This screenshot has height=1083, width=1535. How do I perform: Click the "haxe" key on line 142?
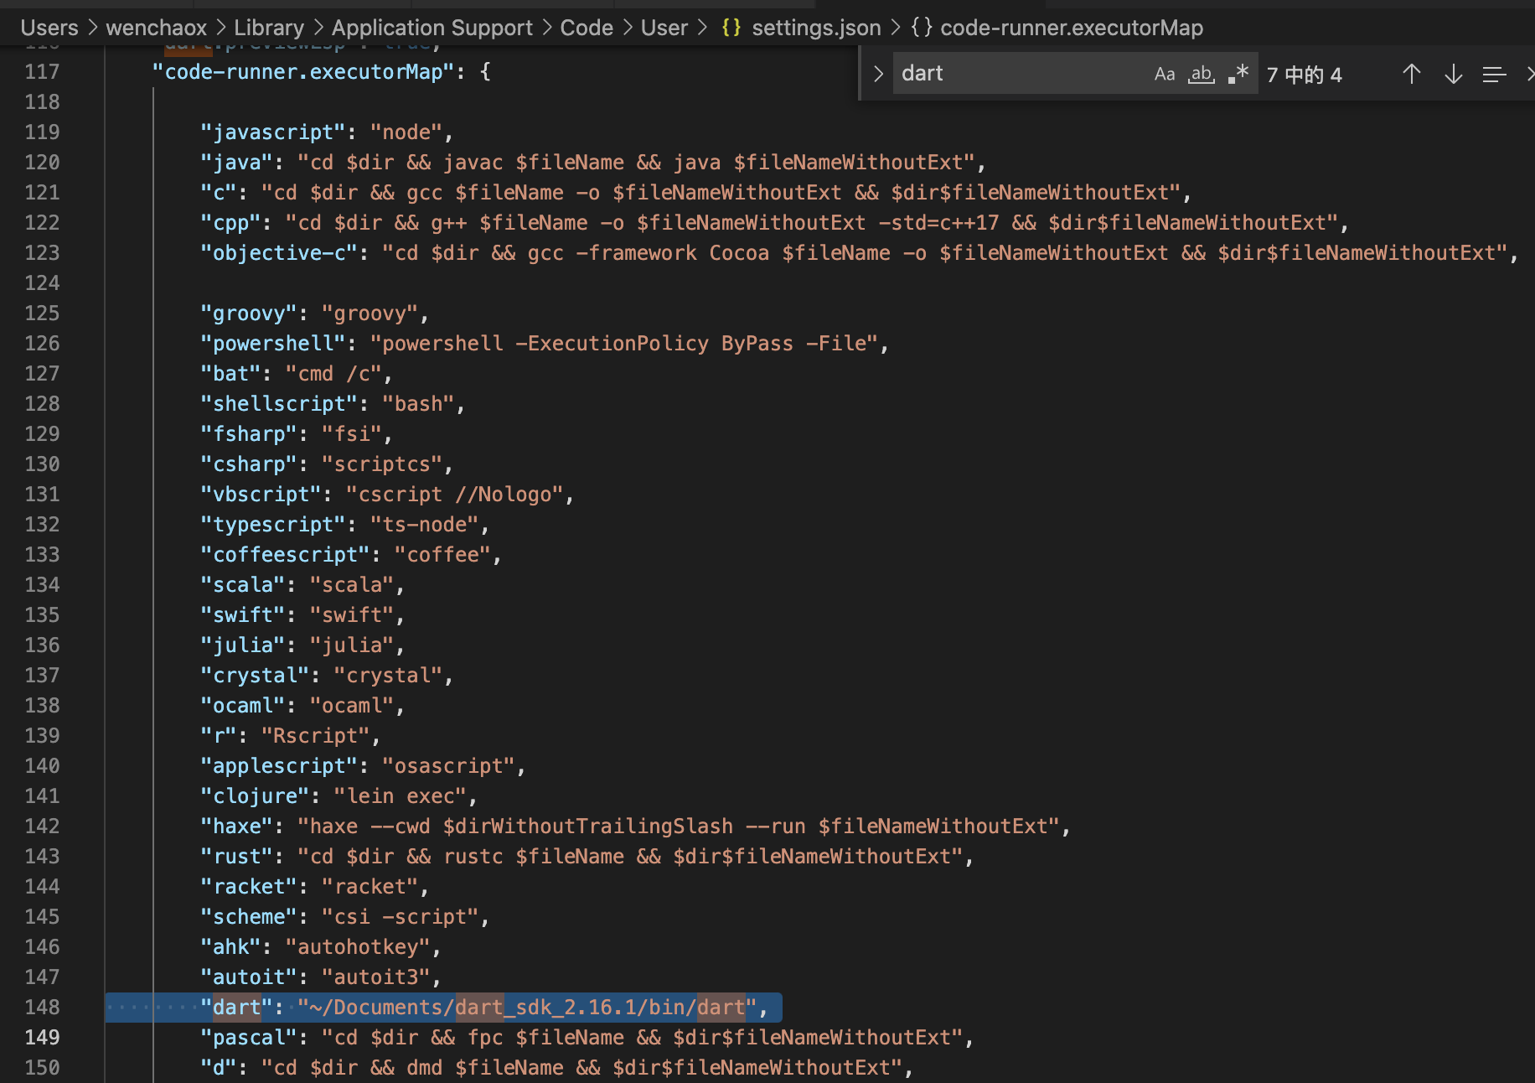pyautogui.click(x=236, y=826)
